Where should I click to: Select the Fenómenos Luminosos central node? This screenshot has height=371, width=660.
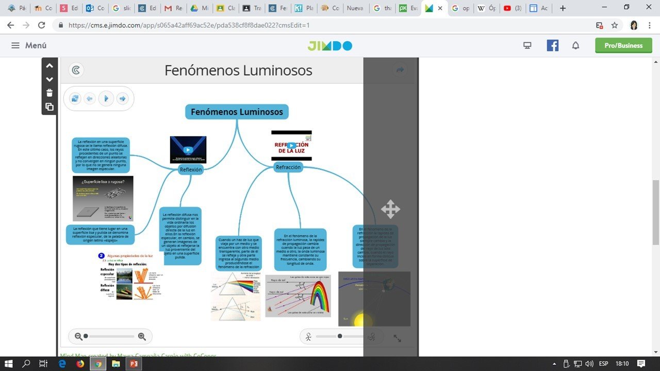point(237,112)
